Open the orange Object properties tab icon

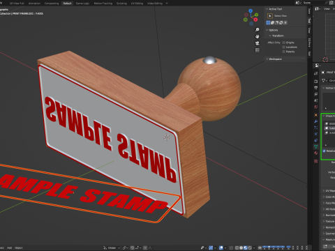tap(315, 115)
